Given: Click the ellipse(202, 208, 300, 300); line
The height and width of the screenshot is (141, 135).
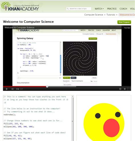Looking at the screenshot, I should point(19,127).
